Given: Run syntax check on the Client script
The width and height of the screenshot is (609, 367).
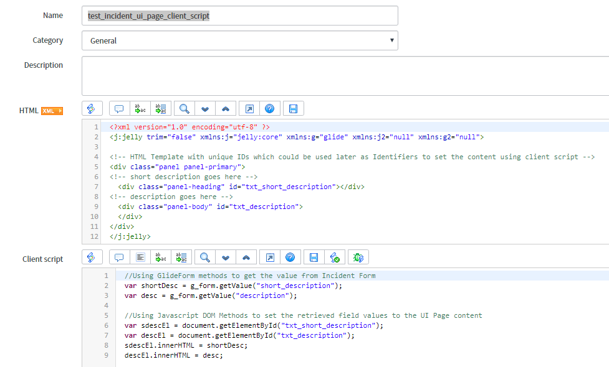Looking at the screenshot, I should 334,258.
